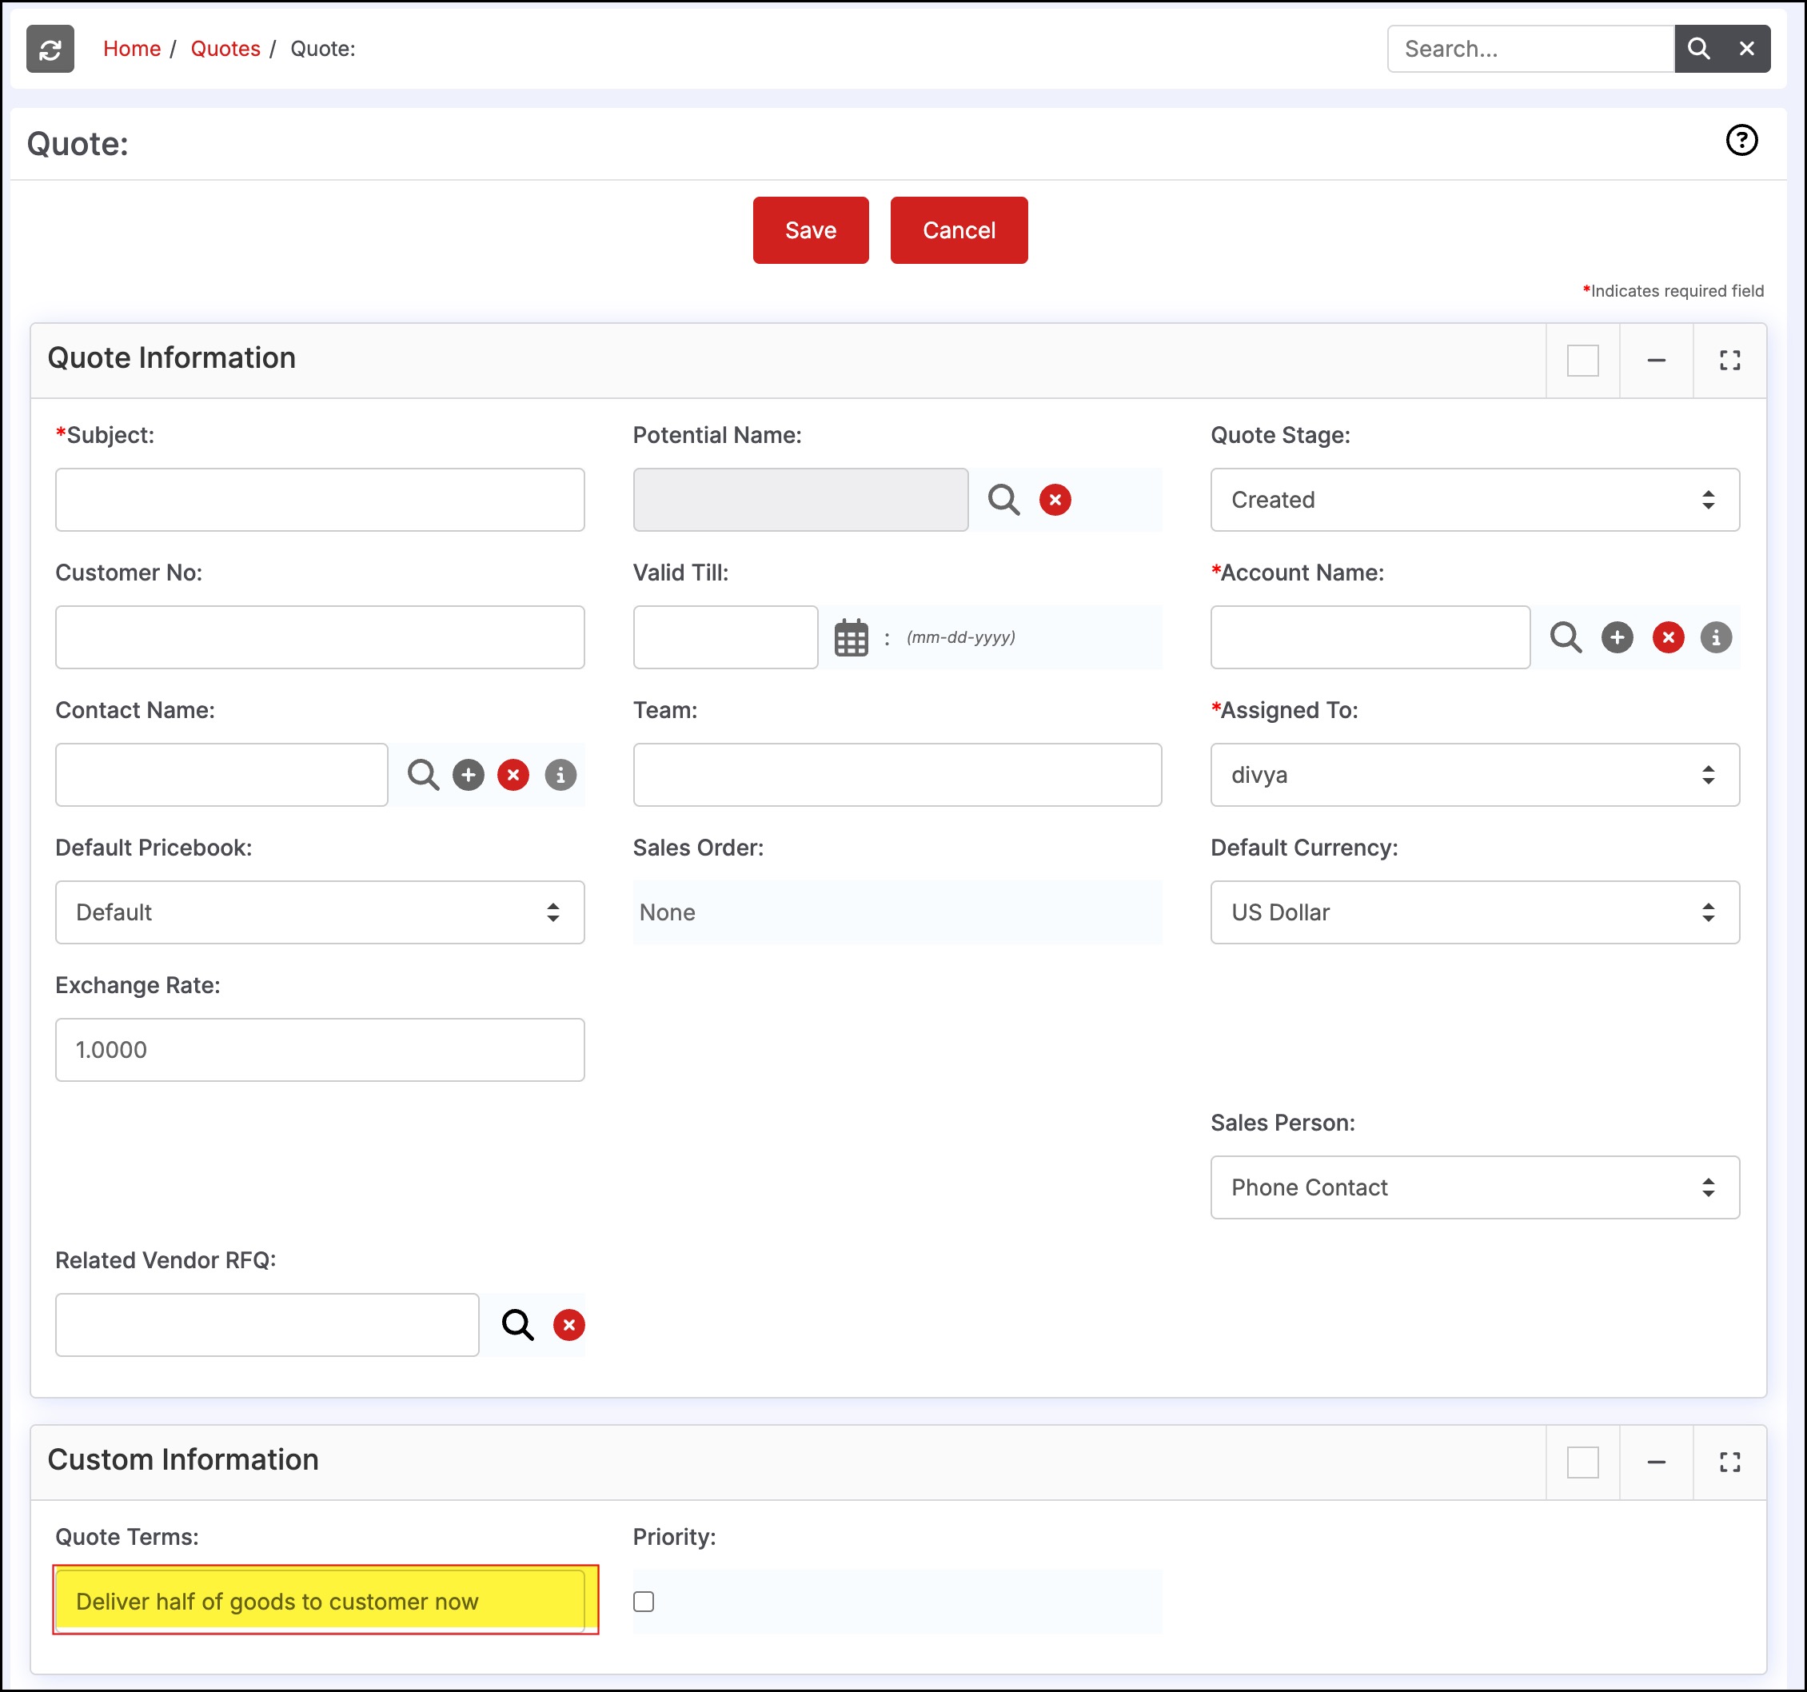Click the Subject input field
This screenshot has height=1692, width=1807.
(319, 500)
